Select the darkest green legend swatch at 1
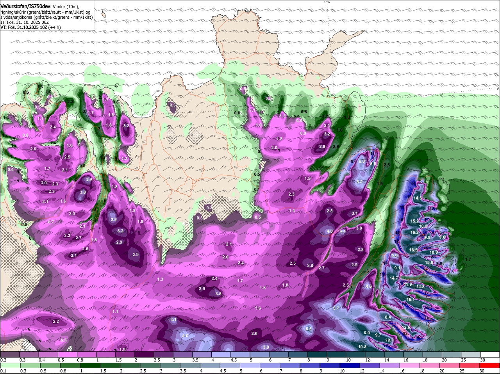 pyautogui.click(x=90, y=365)
